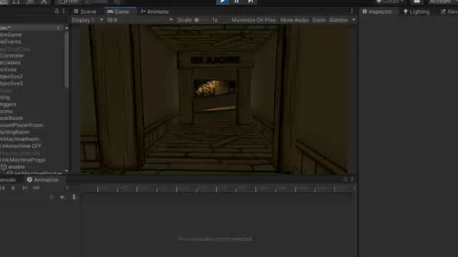The image size is (458, 257).
Task: Open the 16:9 aspect ratio dropdown
Action: (140, 20)
